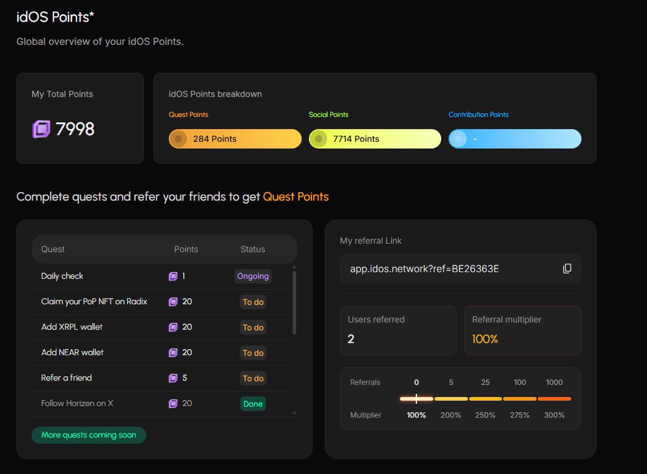The height and width of the screenshot is (474, 647).
Task: Click the Done status for Follow Horizen on X
Action: 253,404
